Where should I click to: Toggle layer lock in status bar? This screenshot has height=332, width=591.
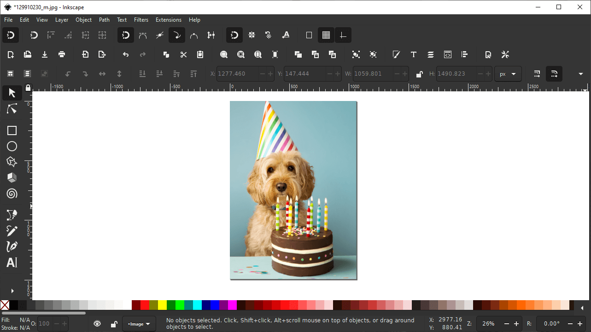(114, 324)
